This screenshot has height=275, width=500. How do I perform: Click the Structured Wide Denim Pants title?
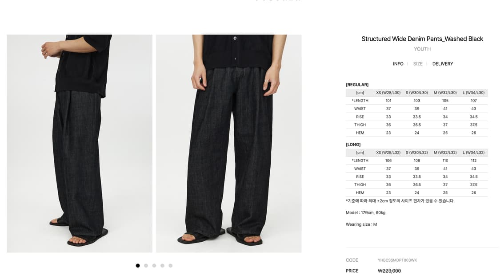tap(422, 39)
